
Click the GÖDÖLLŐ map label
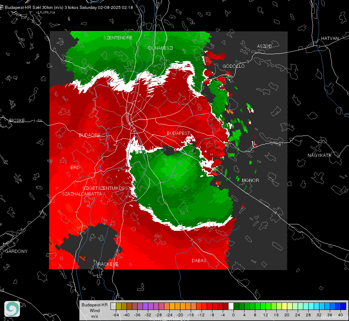(233, 66)
